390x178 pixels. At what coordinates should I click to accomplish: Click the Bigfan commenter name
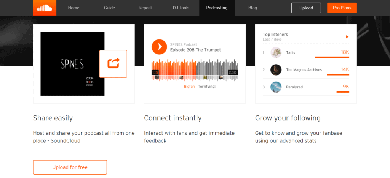coord(189,87)
